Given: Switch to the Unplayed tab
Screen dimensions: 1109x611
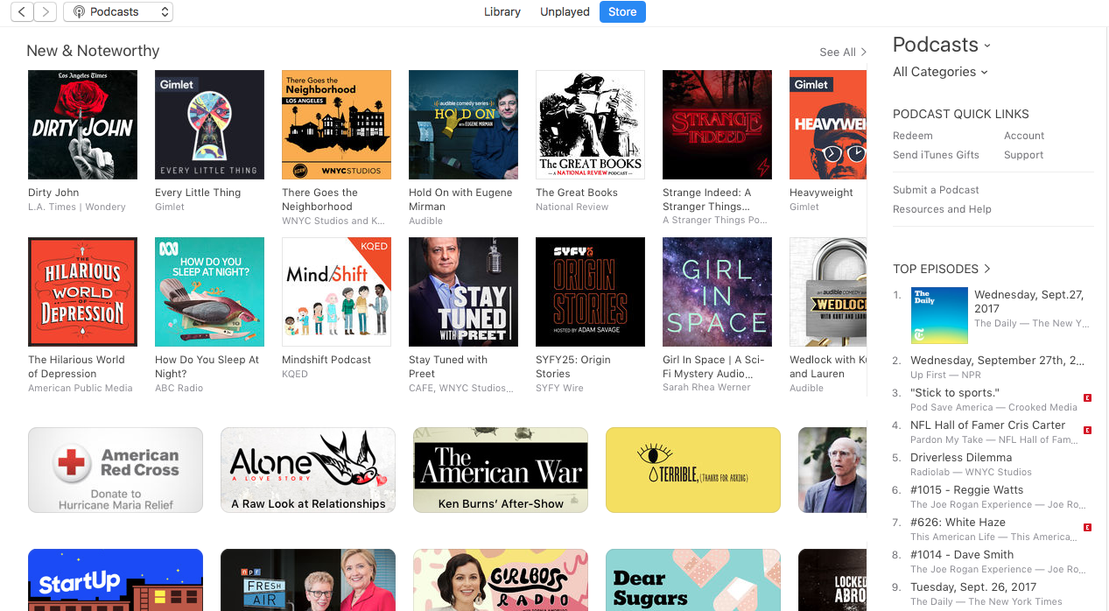Looking at the screenshot, I should point(565,11).
